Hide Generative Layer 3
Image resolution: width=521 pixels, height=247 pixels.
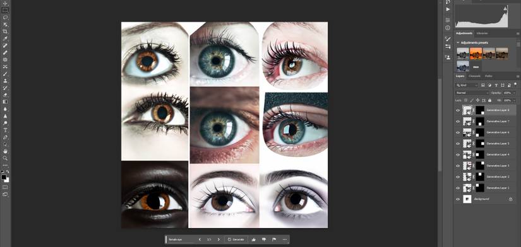[x=458, y=166]
